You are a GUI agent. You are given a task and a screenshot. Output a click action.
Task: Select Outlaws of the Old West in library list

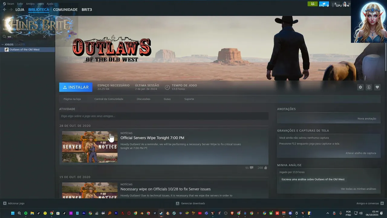point(27,50)
